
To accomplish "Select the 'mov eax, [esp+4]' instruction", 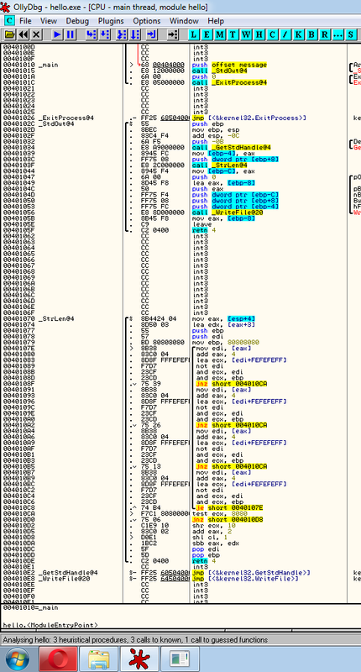I will coord(224,319).
